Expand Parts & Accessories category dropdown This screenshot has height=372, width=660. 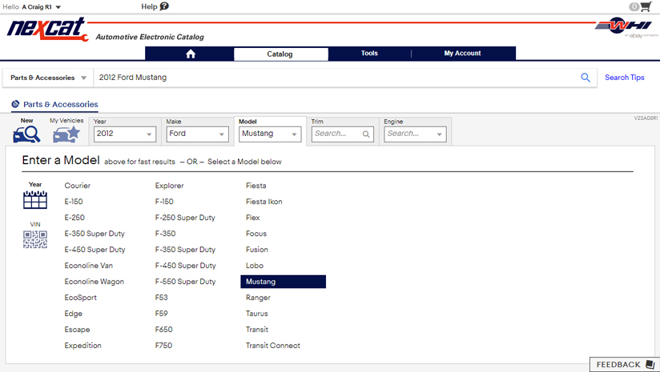(x=48, y=78)
